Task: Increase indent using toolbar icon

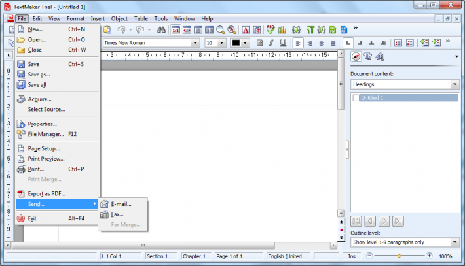Action: (437, 43)
